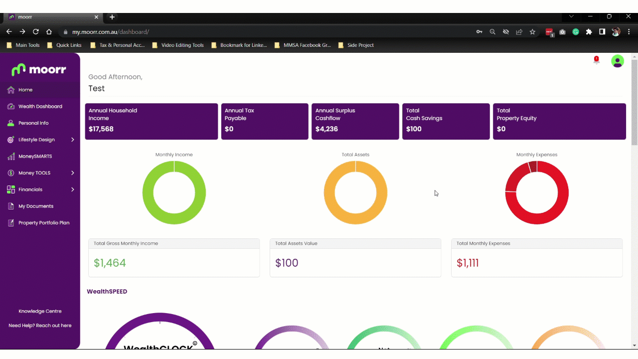Click the Total Cash Savings card
This screenshot has width=638, height=359.
coord(446,121)
